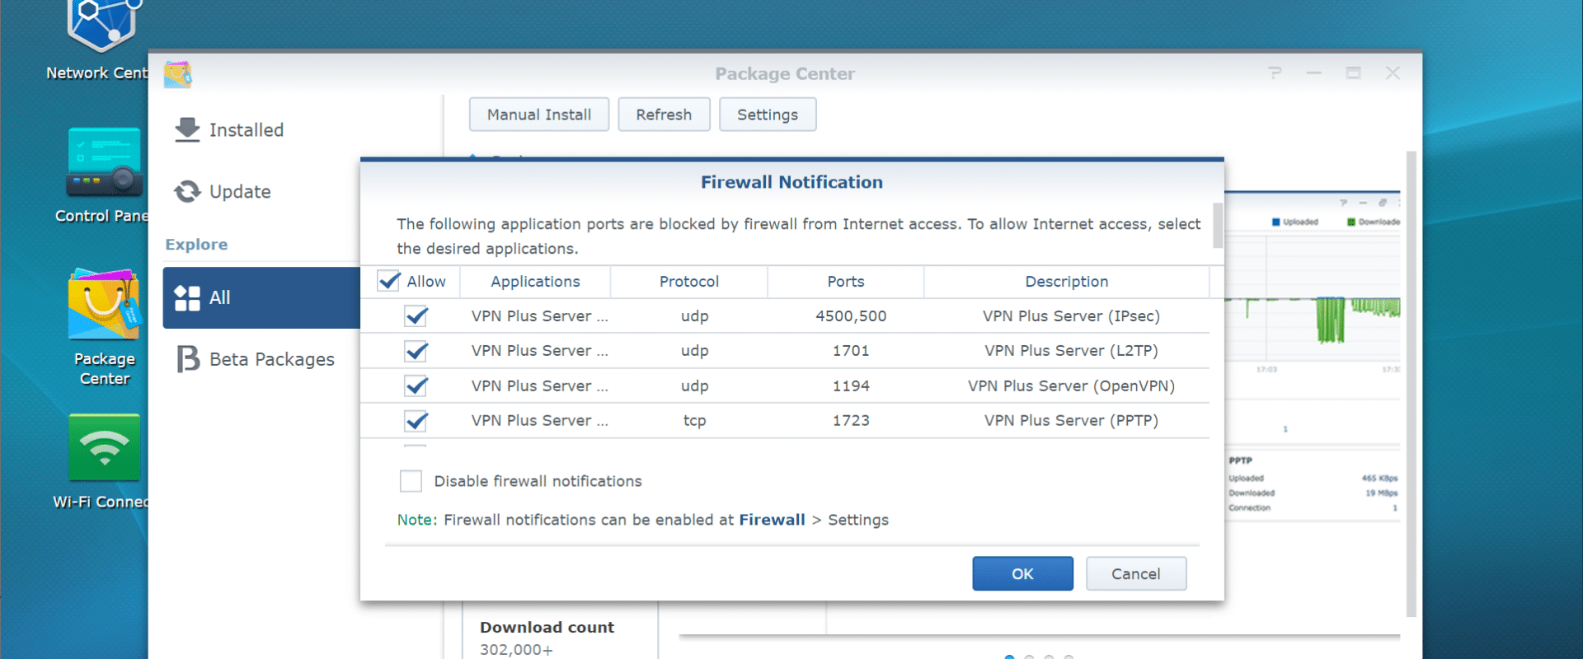Open the Network Center desktop icon

tap(103, 25)
